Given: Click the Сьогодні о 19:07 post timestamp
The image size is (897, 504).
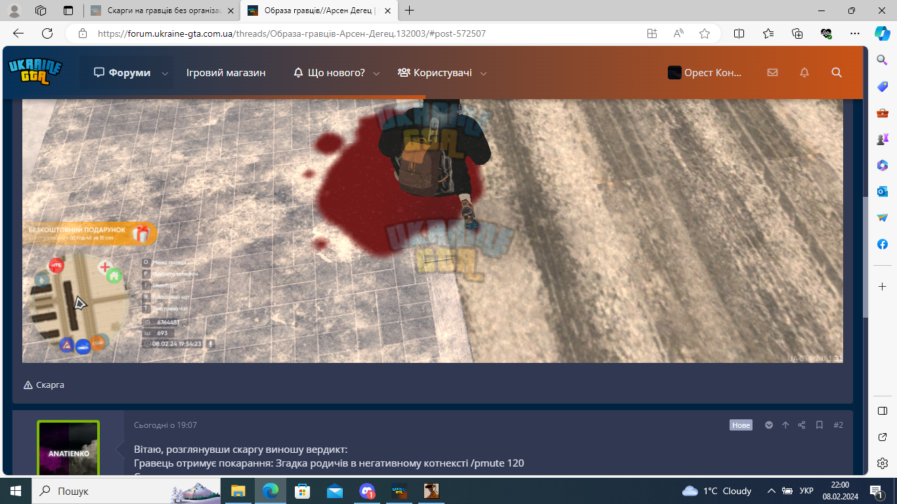Looking at the screenshot, I should point(165,425).
